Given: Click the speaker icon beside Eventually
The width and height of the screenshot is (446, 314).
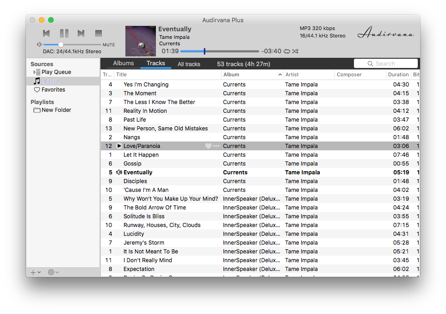Looking at the screenshot, I should click(x=119, y=172).
